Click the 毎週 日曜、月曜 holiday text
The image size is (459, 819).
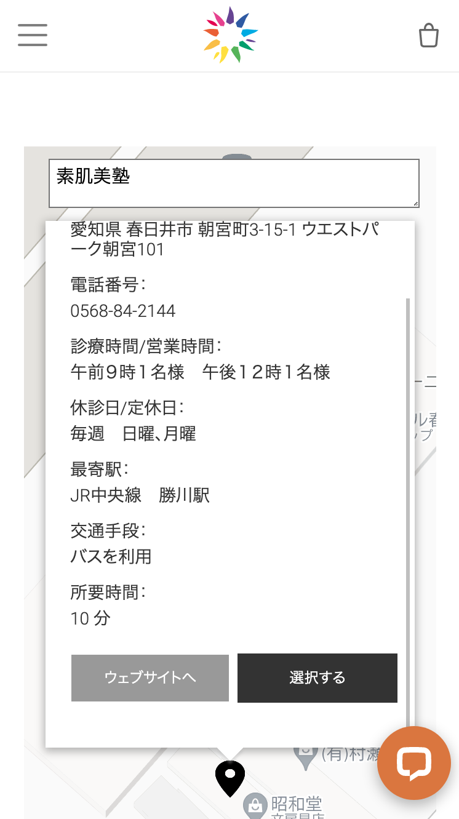[x=134, y=434]
